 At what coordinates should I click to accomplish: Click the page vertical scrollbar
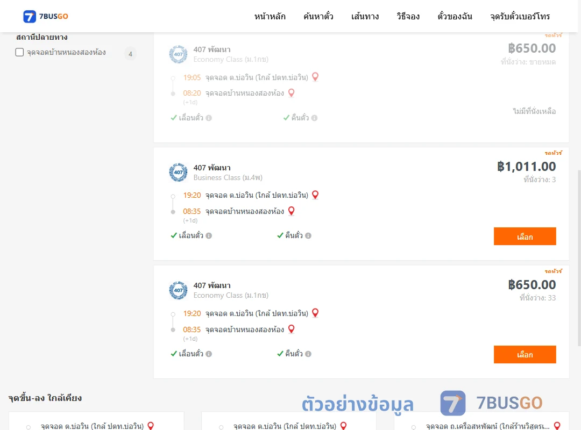(579, 258)
